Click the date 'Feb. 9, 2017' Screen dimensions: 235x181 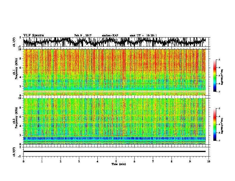83,35
